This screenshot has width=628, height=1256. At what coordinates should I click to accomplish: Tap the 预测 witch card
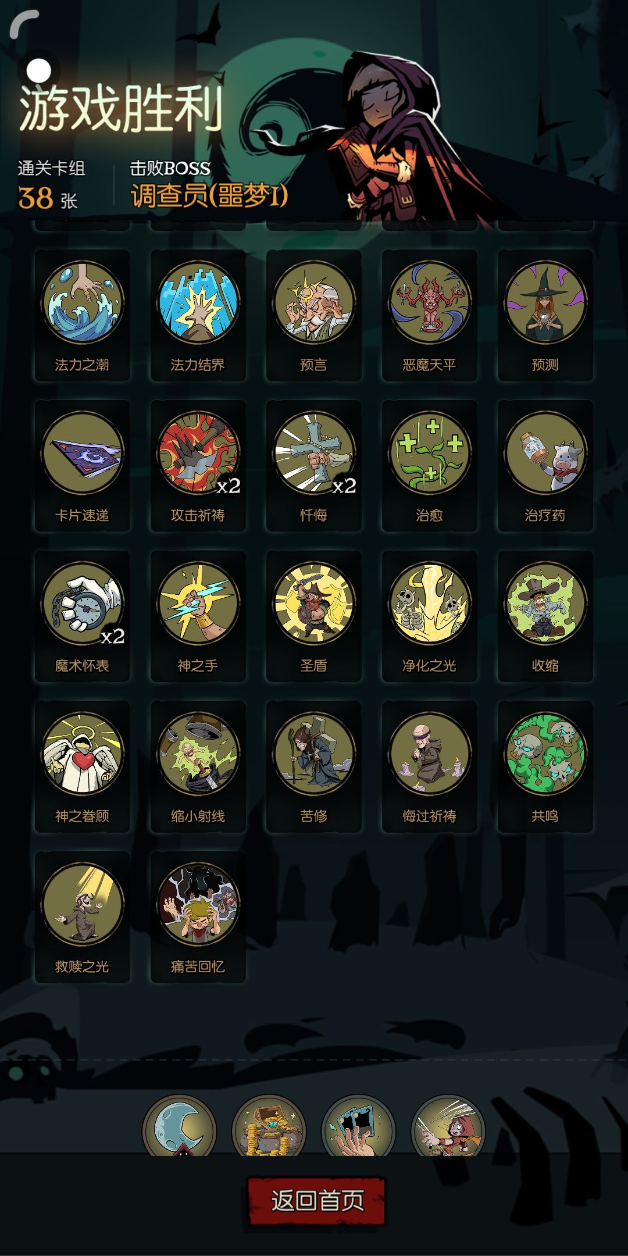tap(545, 316)
